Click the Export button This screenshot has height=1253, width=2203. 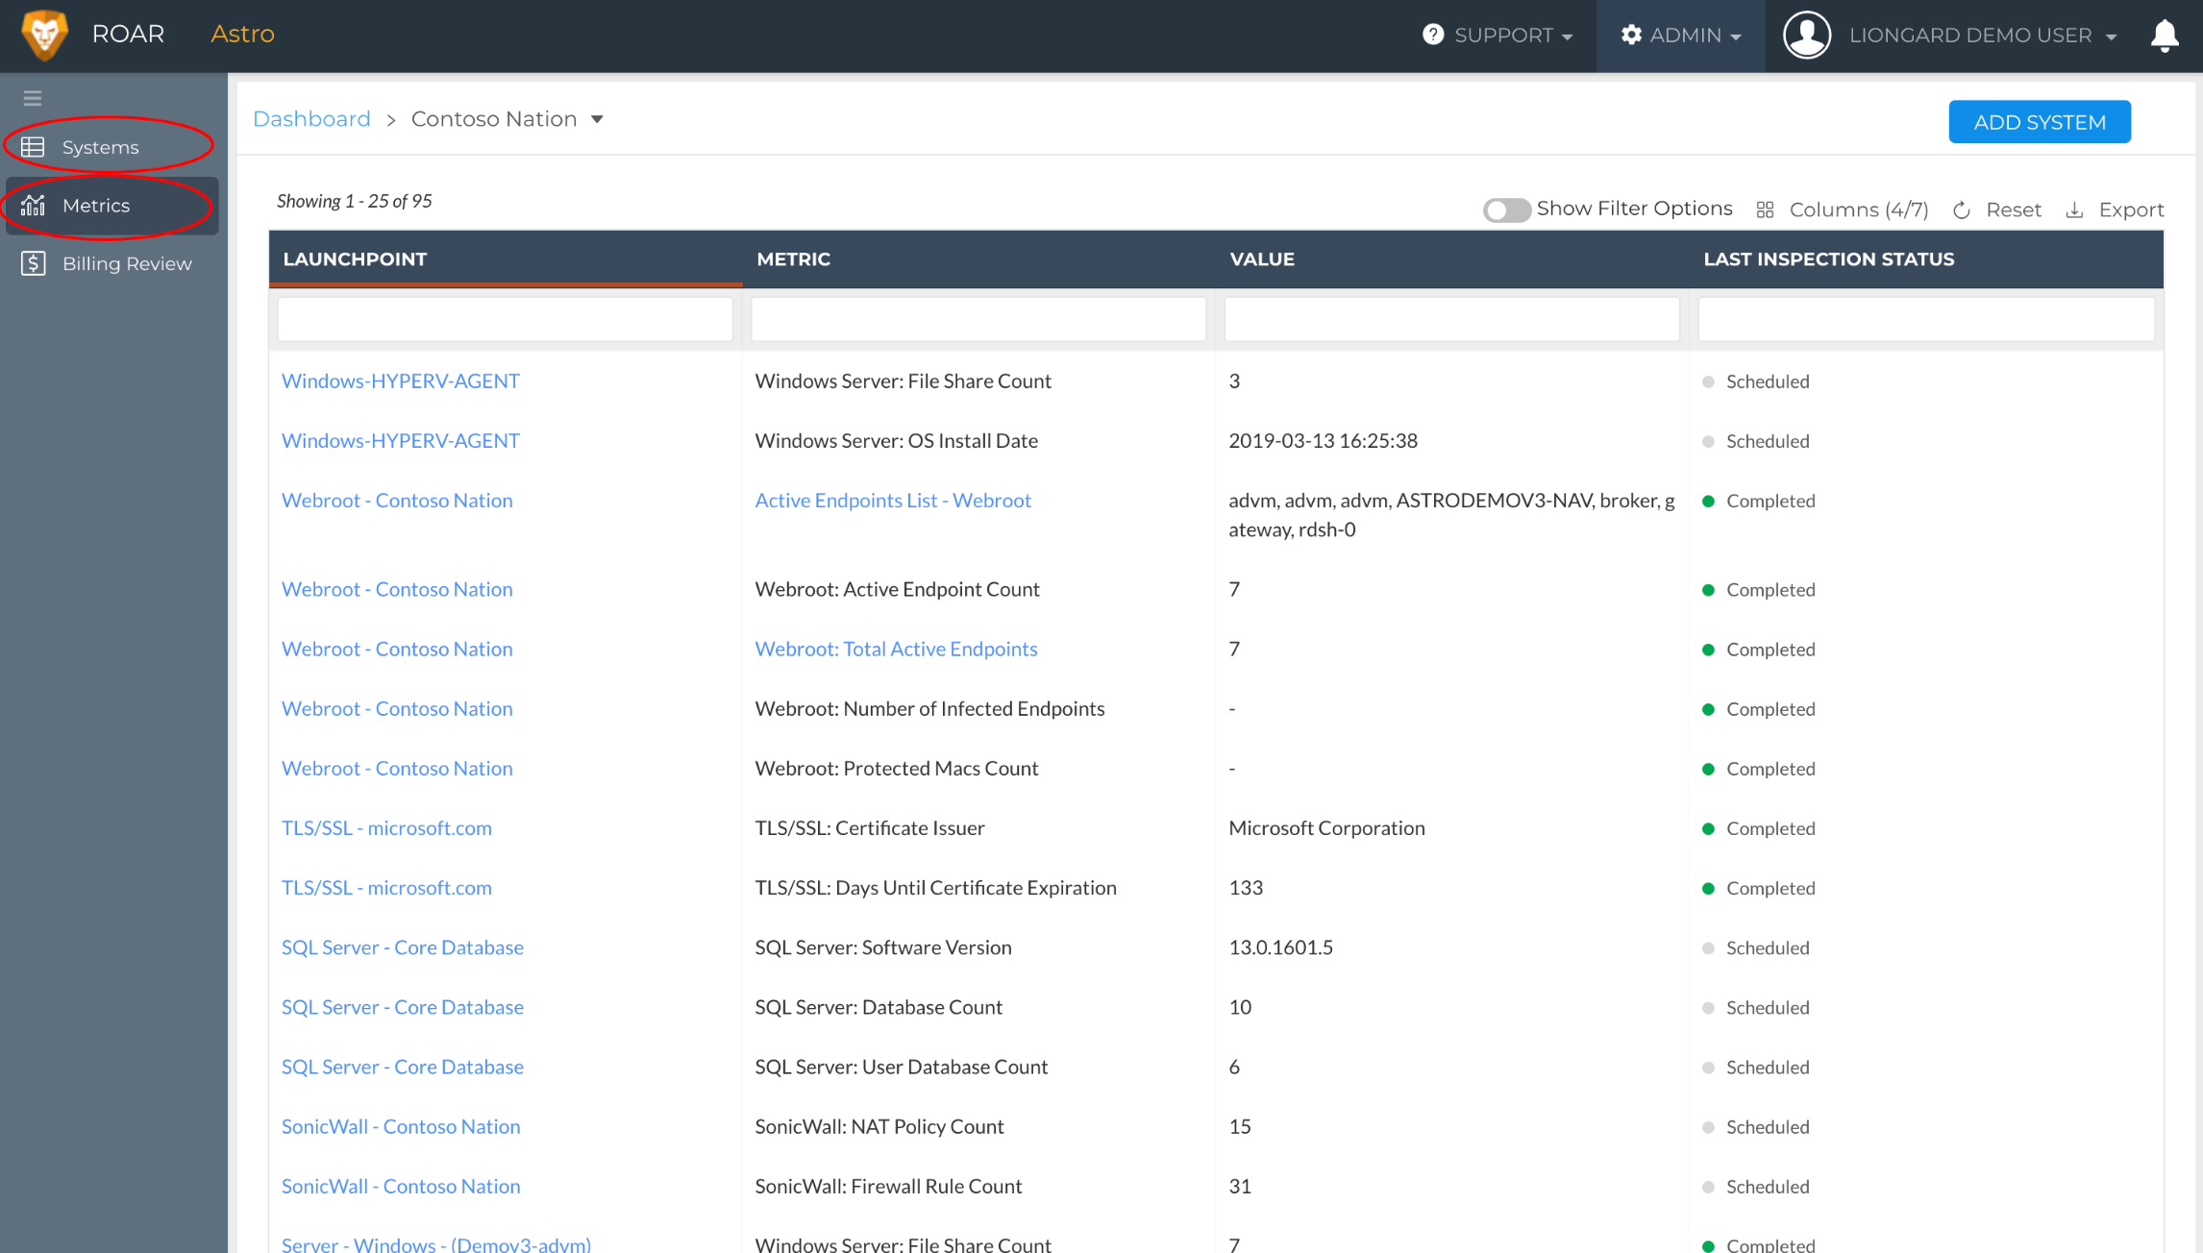(2116, 209)
